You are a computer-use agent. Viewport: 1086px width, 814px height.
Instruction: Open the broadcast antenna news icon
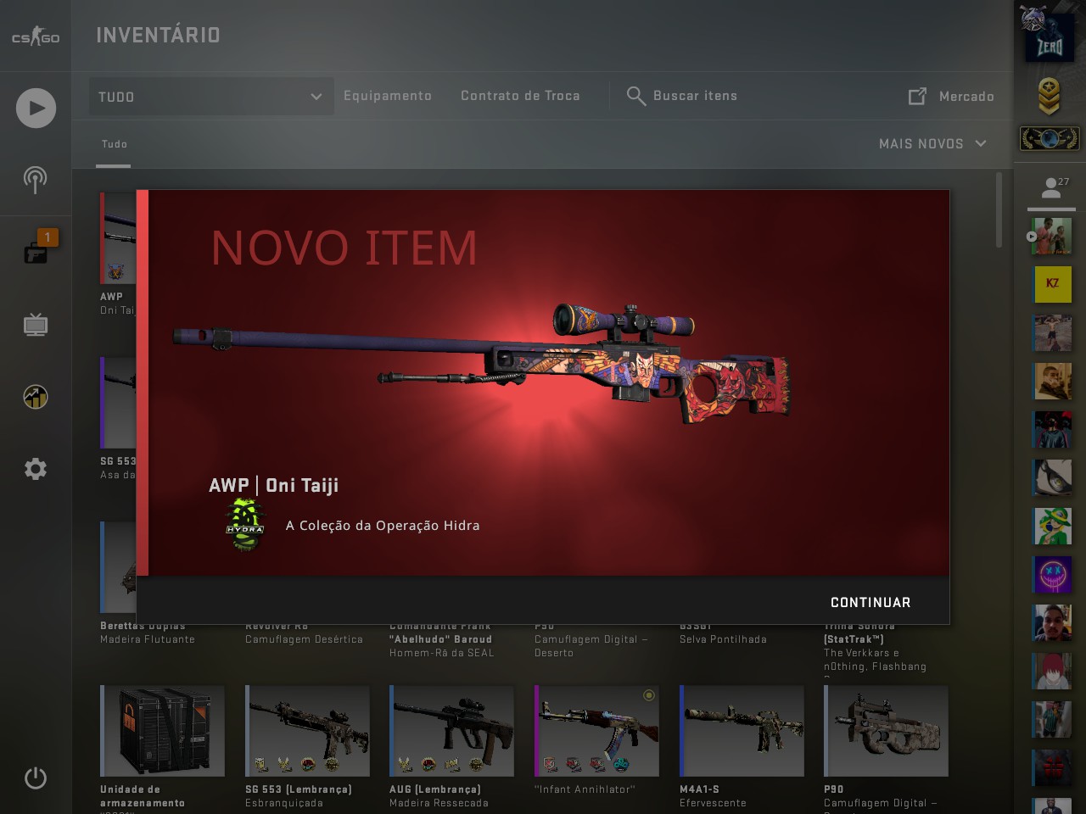(x=35, y=179)
